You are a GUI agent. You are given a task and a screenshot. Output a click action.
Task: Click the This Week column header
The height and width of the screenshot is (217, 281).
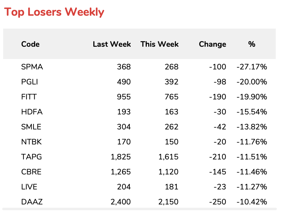point(159,44)
